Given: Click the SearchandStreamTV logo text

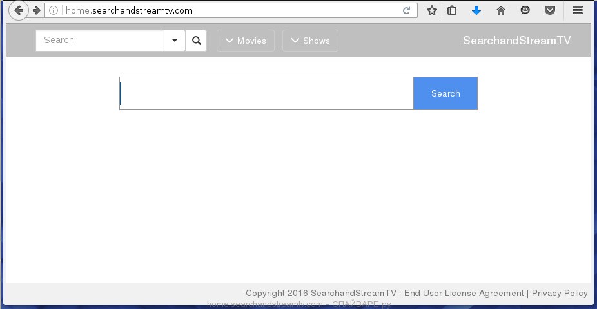Looking at the screenshot, I should [516, 41].
